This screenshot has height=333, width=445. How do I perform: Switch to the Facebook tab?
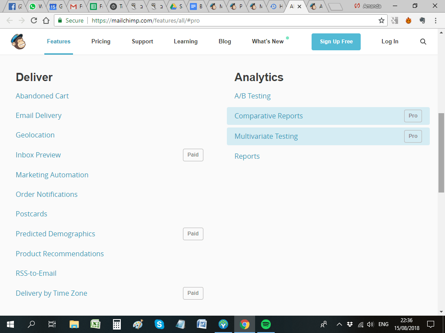click(x=15, y=6)
